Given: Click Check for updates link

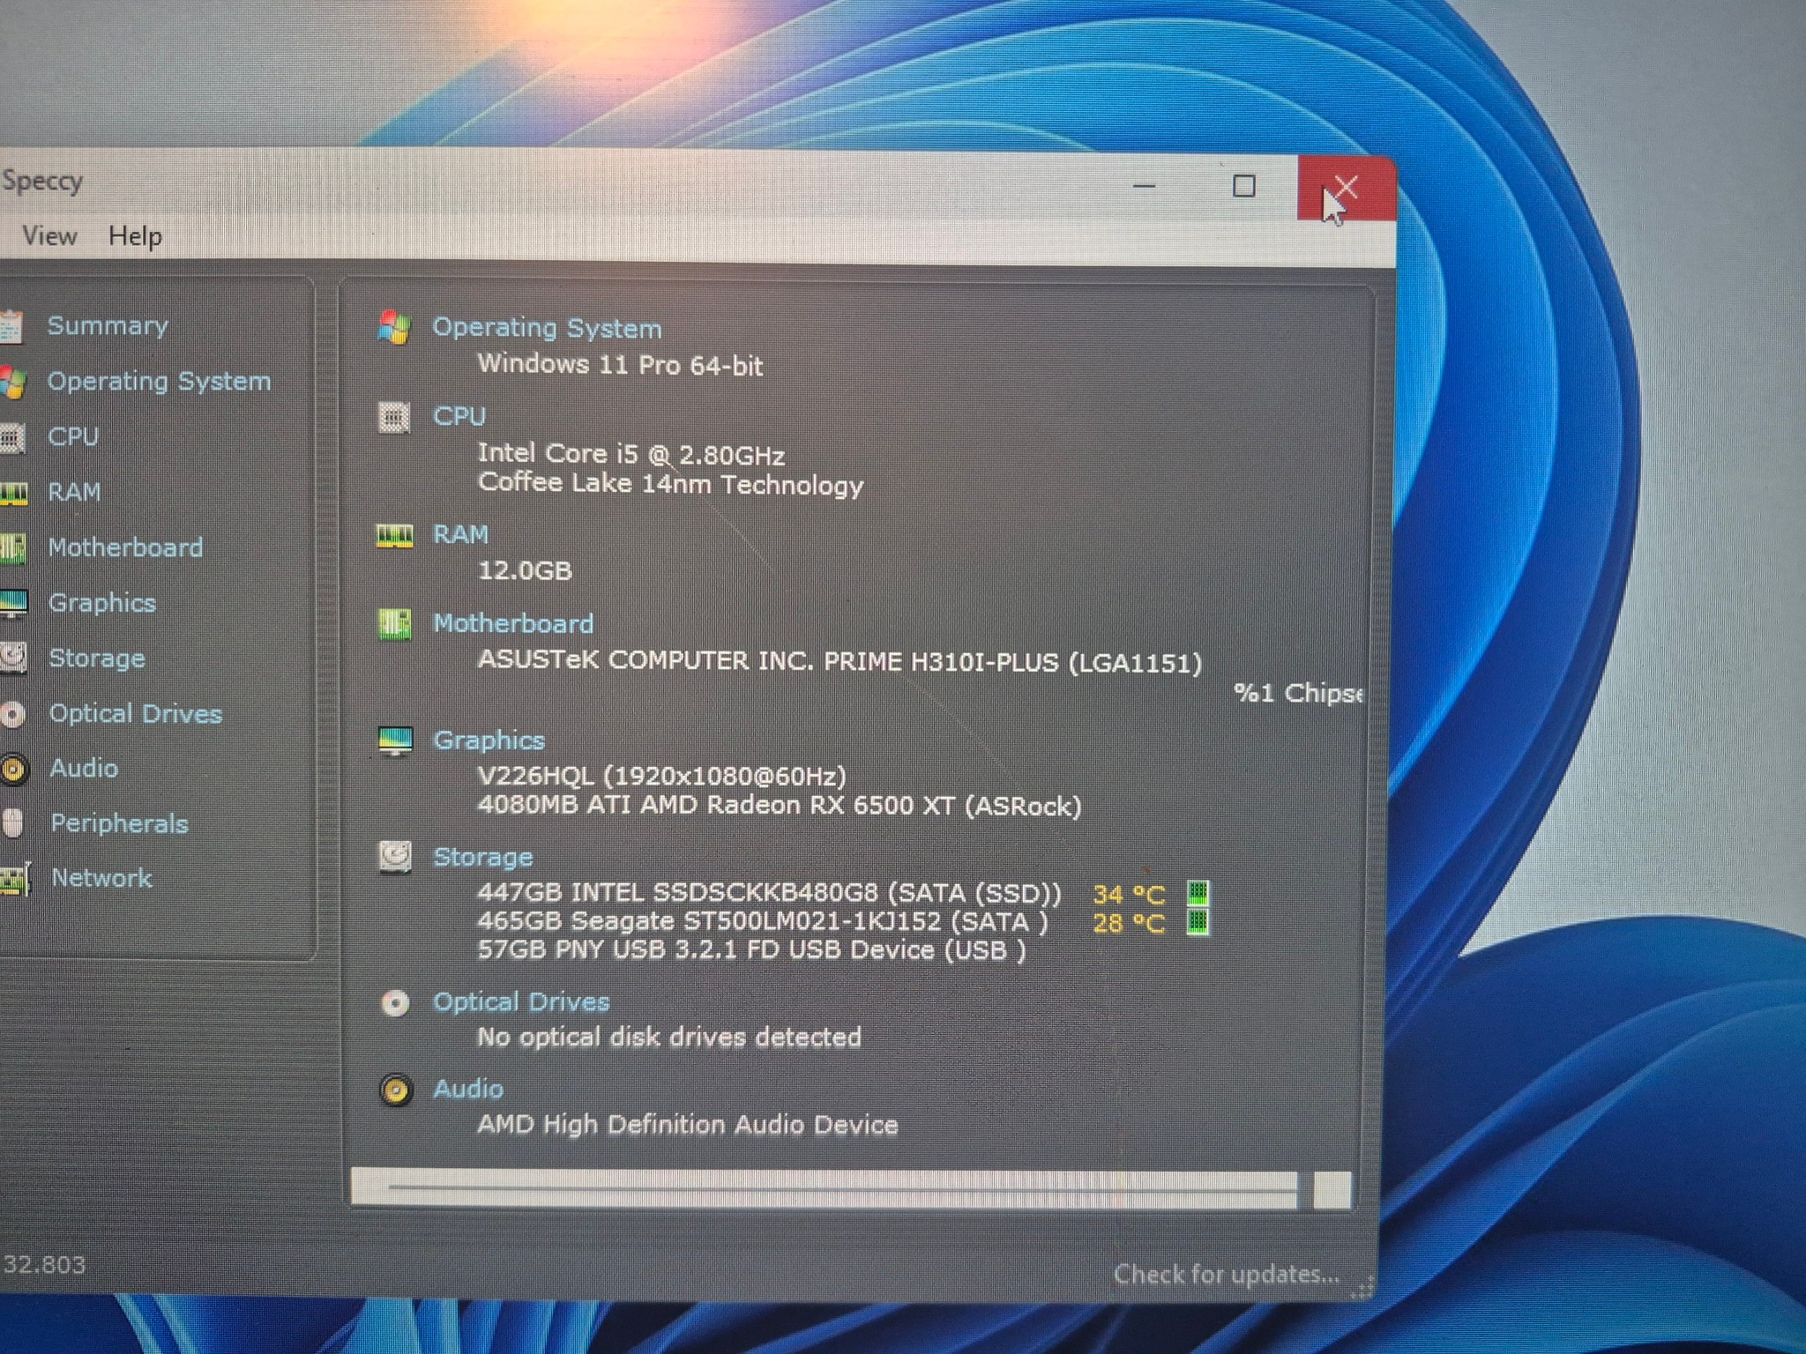Looking at the screenshot, I should [1227, 1275].
